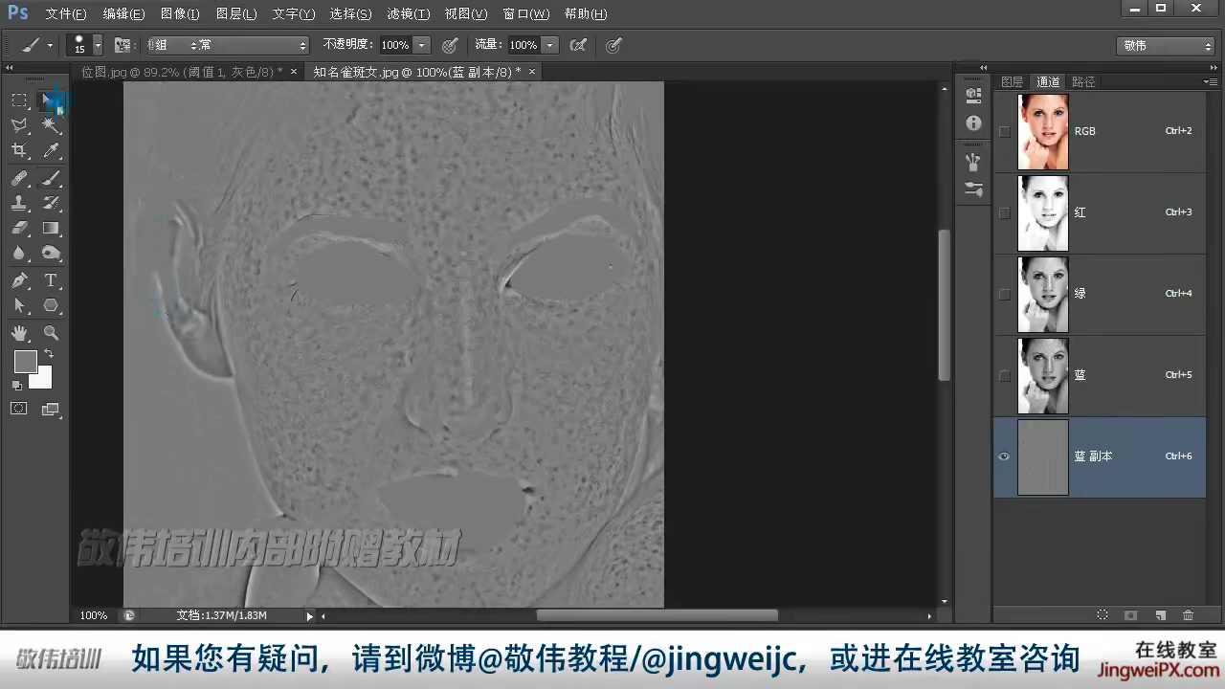Save selection as channel
The image size is (1225, 689).
1130,615
